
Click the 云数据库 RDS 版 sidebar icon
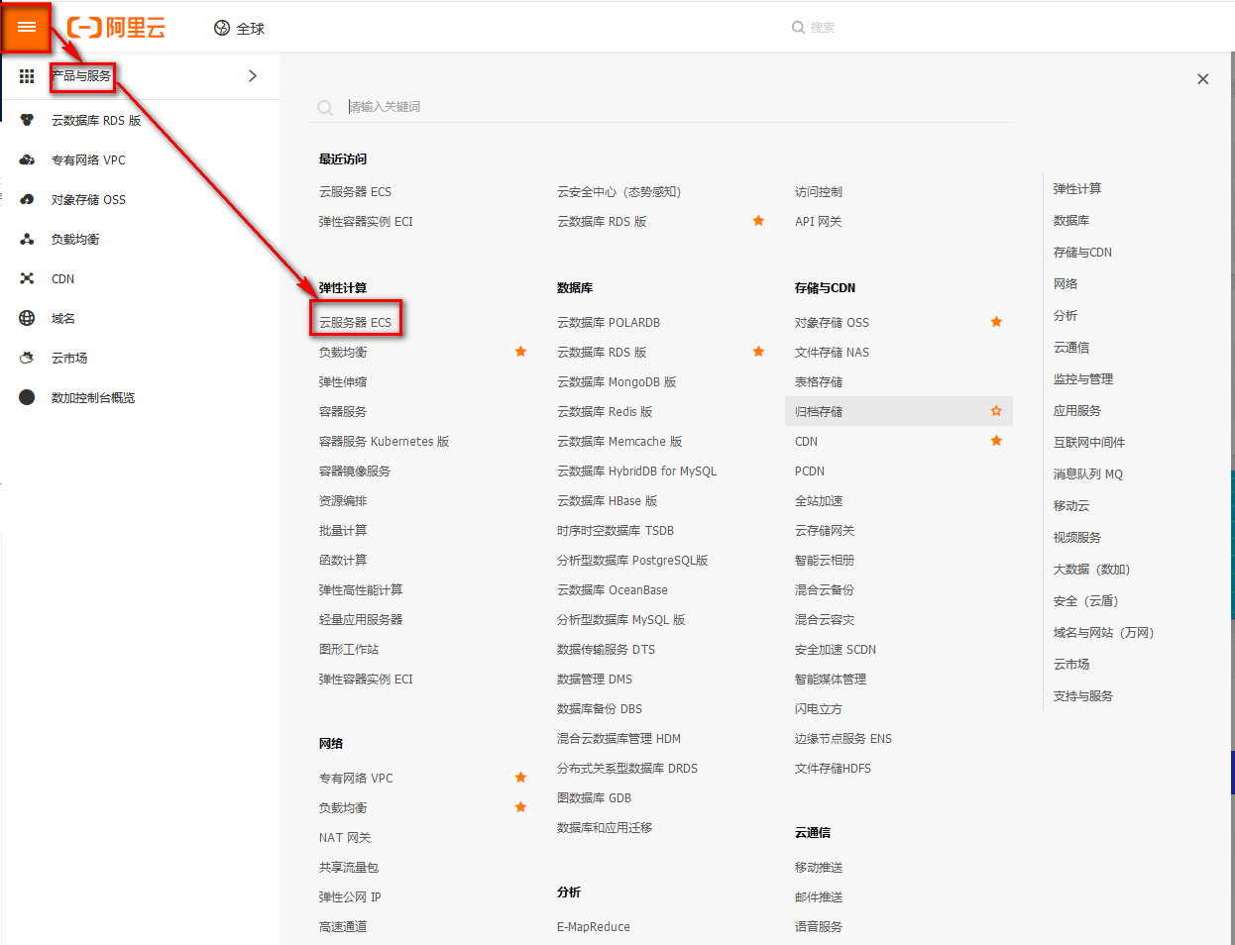coord(27,120)
